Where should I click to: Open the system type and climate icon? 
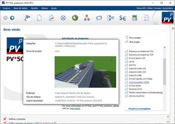[x=51, y=18]
